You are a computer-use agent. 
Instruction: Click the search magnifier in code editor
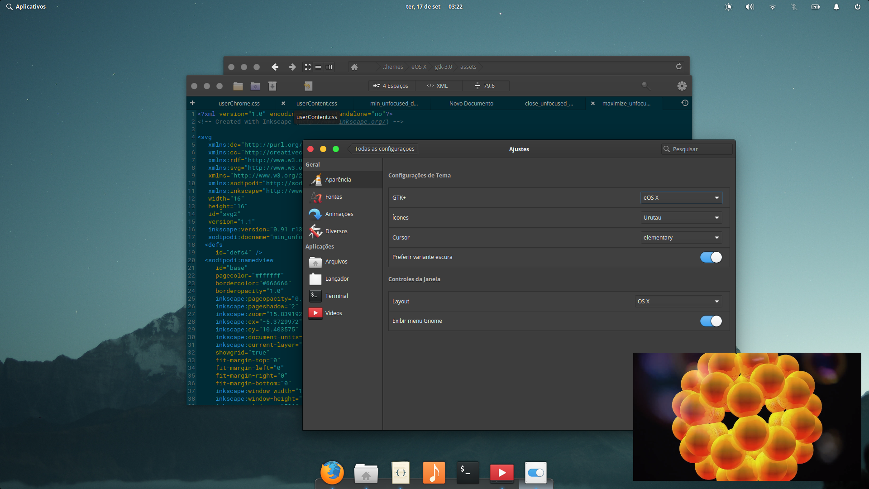646,86
